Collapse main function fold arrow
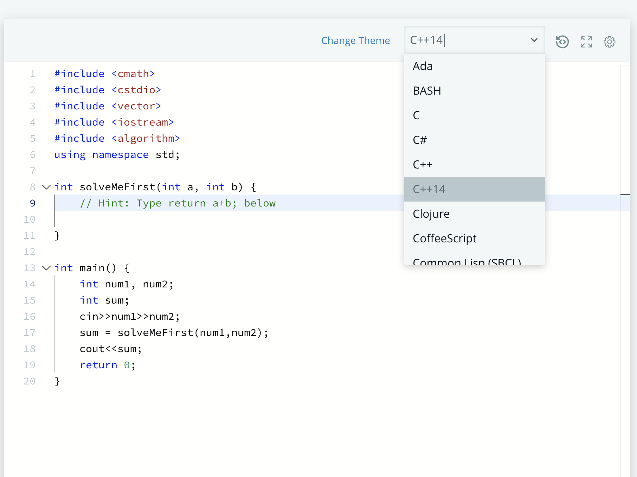The image size is (637, 477). pos(46,268)
